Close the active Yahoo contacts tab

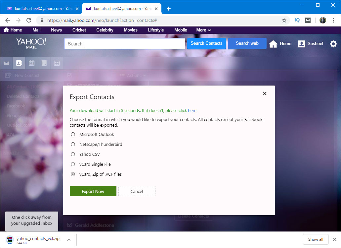(x=156, y=9)
